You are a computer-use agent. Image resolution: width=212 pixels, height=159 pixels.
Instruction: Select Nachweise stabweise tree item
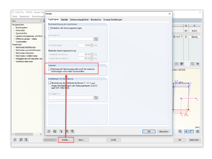pos(25,53)
